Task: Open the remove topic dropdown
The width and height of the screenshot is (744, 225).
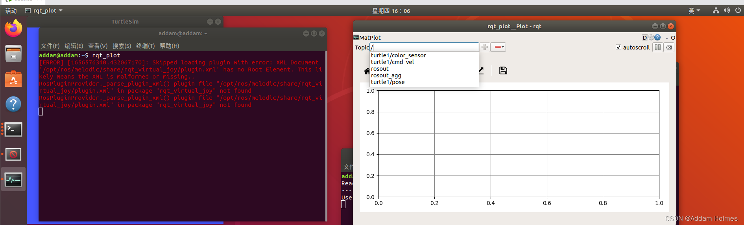Action: tap(499, 47)
